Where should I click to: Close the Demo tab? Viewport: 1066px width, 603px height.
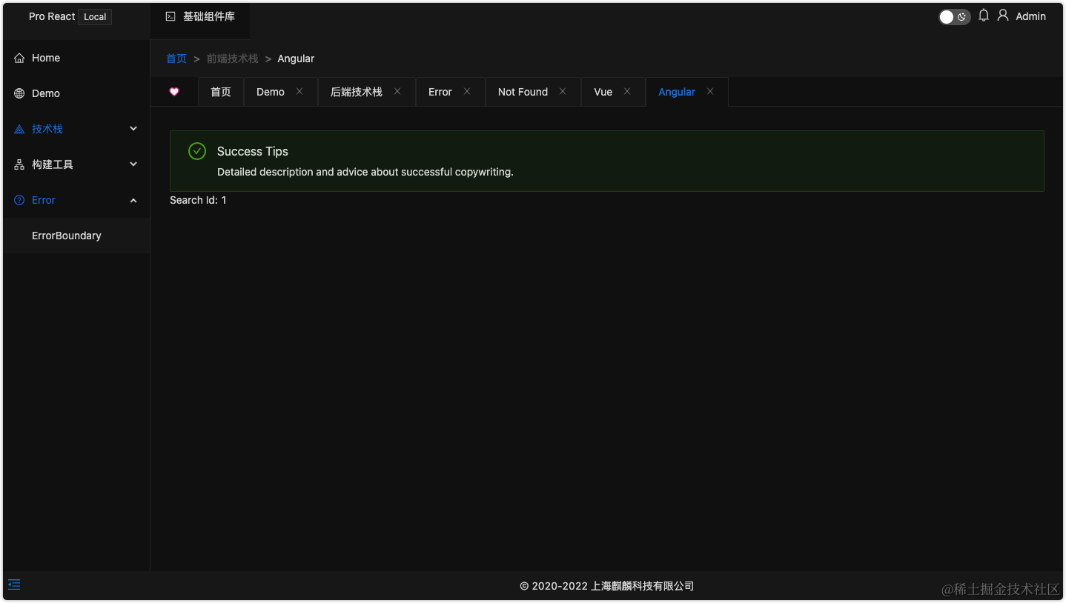tap(299, 91)
